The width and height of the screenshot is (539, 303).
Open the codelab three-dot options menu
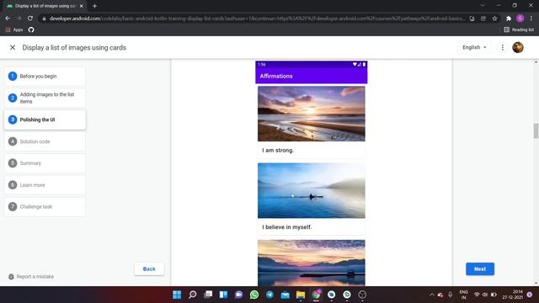click(x=502, y=47)
